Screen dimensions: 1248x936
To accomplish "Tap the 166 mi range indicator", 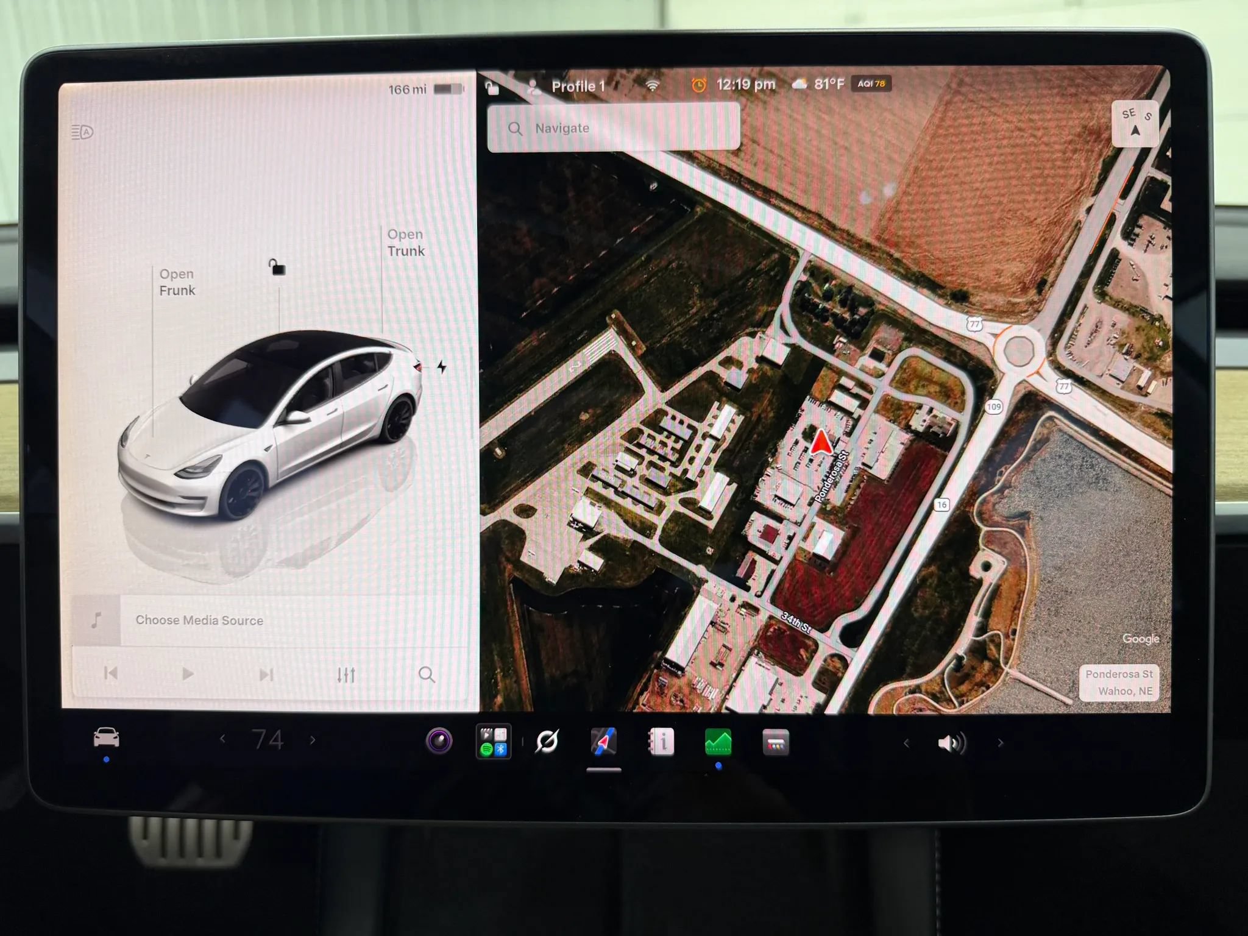I will click(408, 90).
